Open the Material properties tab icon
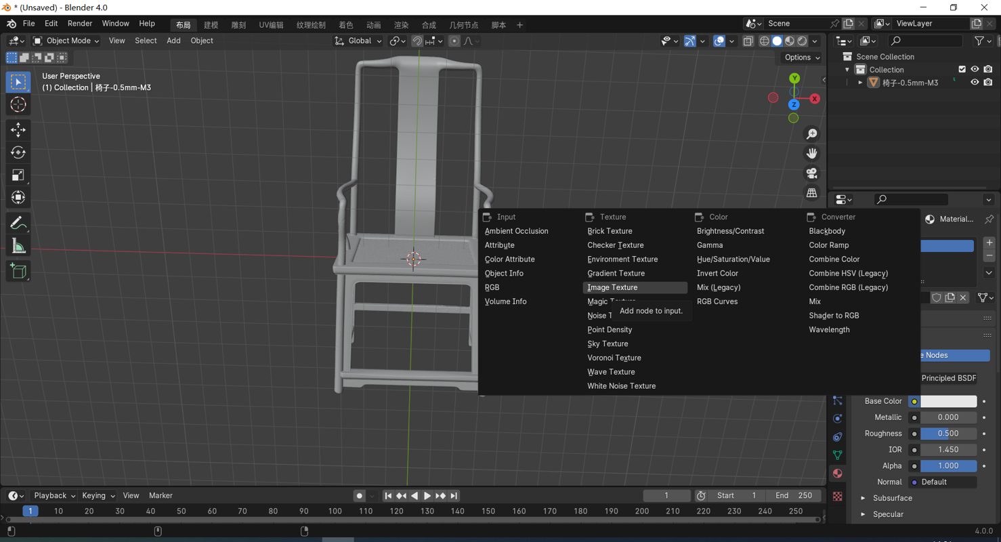This screenshot has height=542, width=1001. (838, 474)
